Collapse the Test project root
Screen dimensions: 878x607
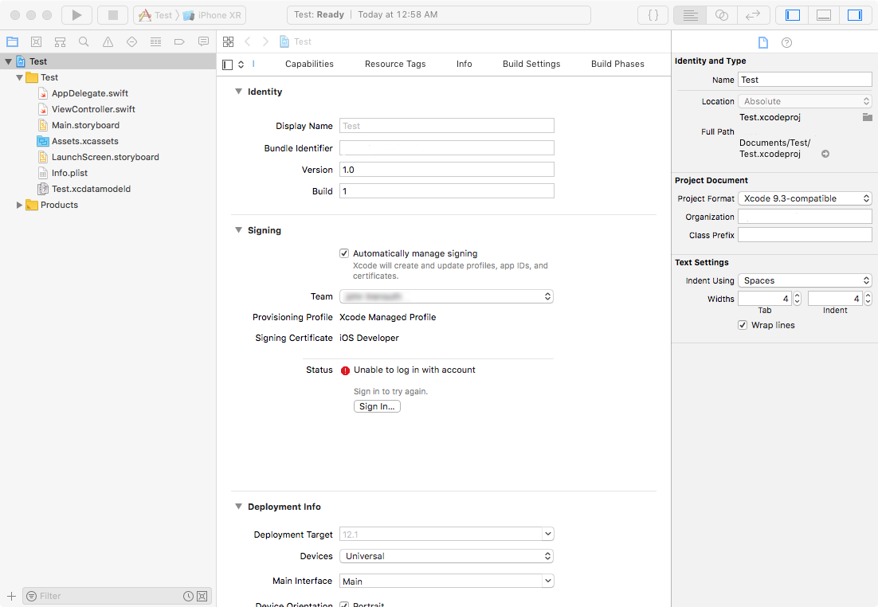(9, 61)
